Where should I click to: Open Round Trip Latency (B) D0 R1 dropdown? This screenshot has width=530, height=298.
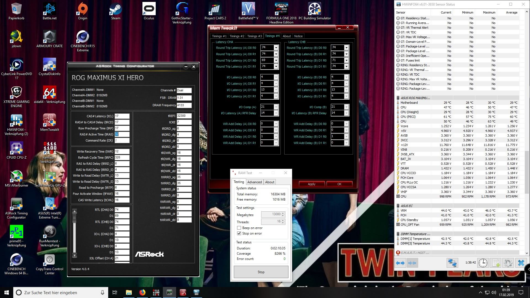(x=346, y=54)
